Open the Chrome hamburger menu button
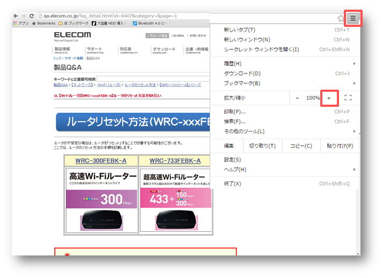 [x=353, y=18]
